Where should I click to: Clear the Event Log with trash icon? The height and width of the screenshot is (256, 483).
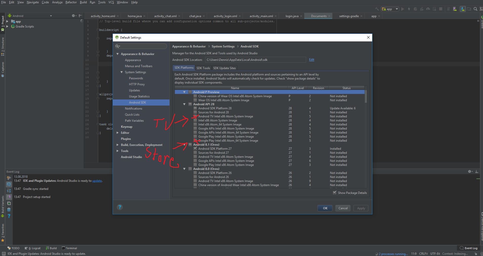click(9, 210)
